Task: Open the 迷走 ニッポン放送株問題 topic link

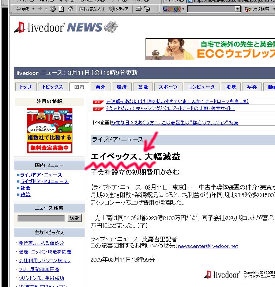Action: 45,252
